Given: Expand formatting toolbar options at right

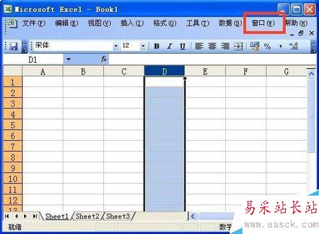Looking at the screenshot, I should point(313,46).
